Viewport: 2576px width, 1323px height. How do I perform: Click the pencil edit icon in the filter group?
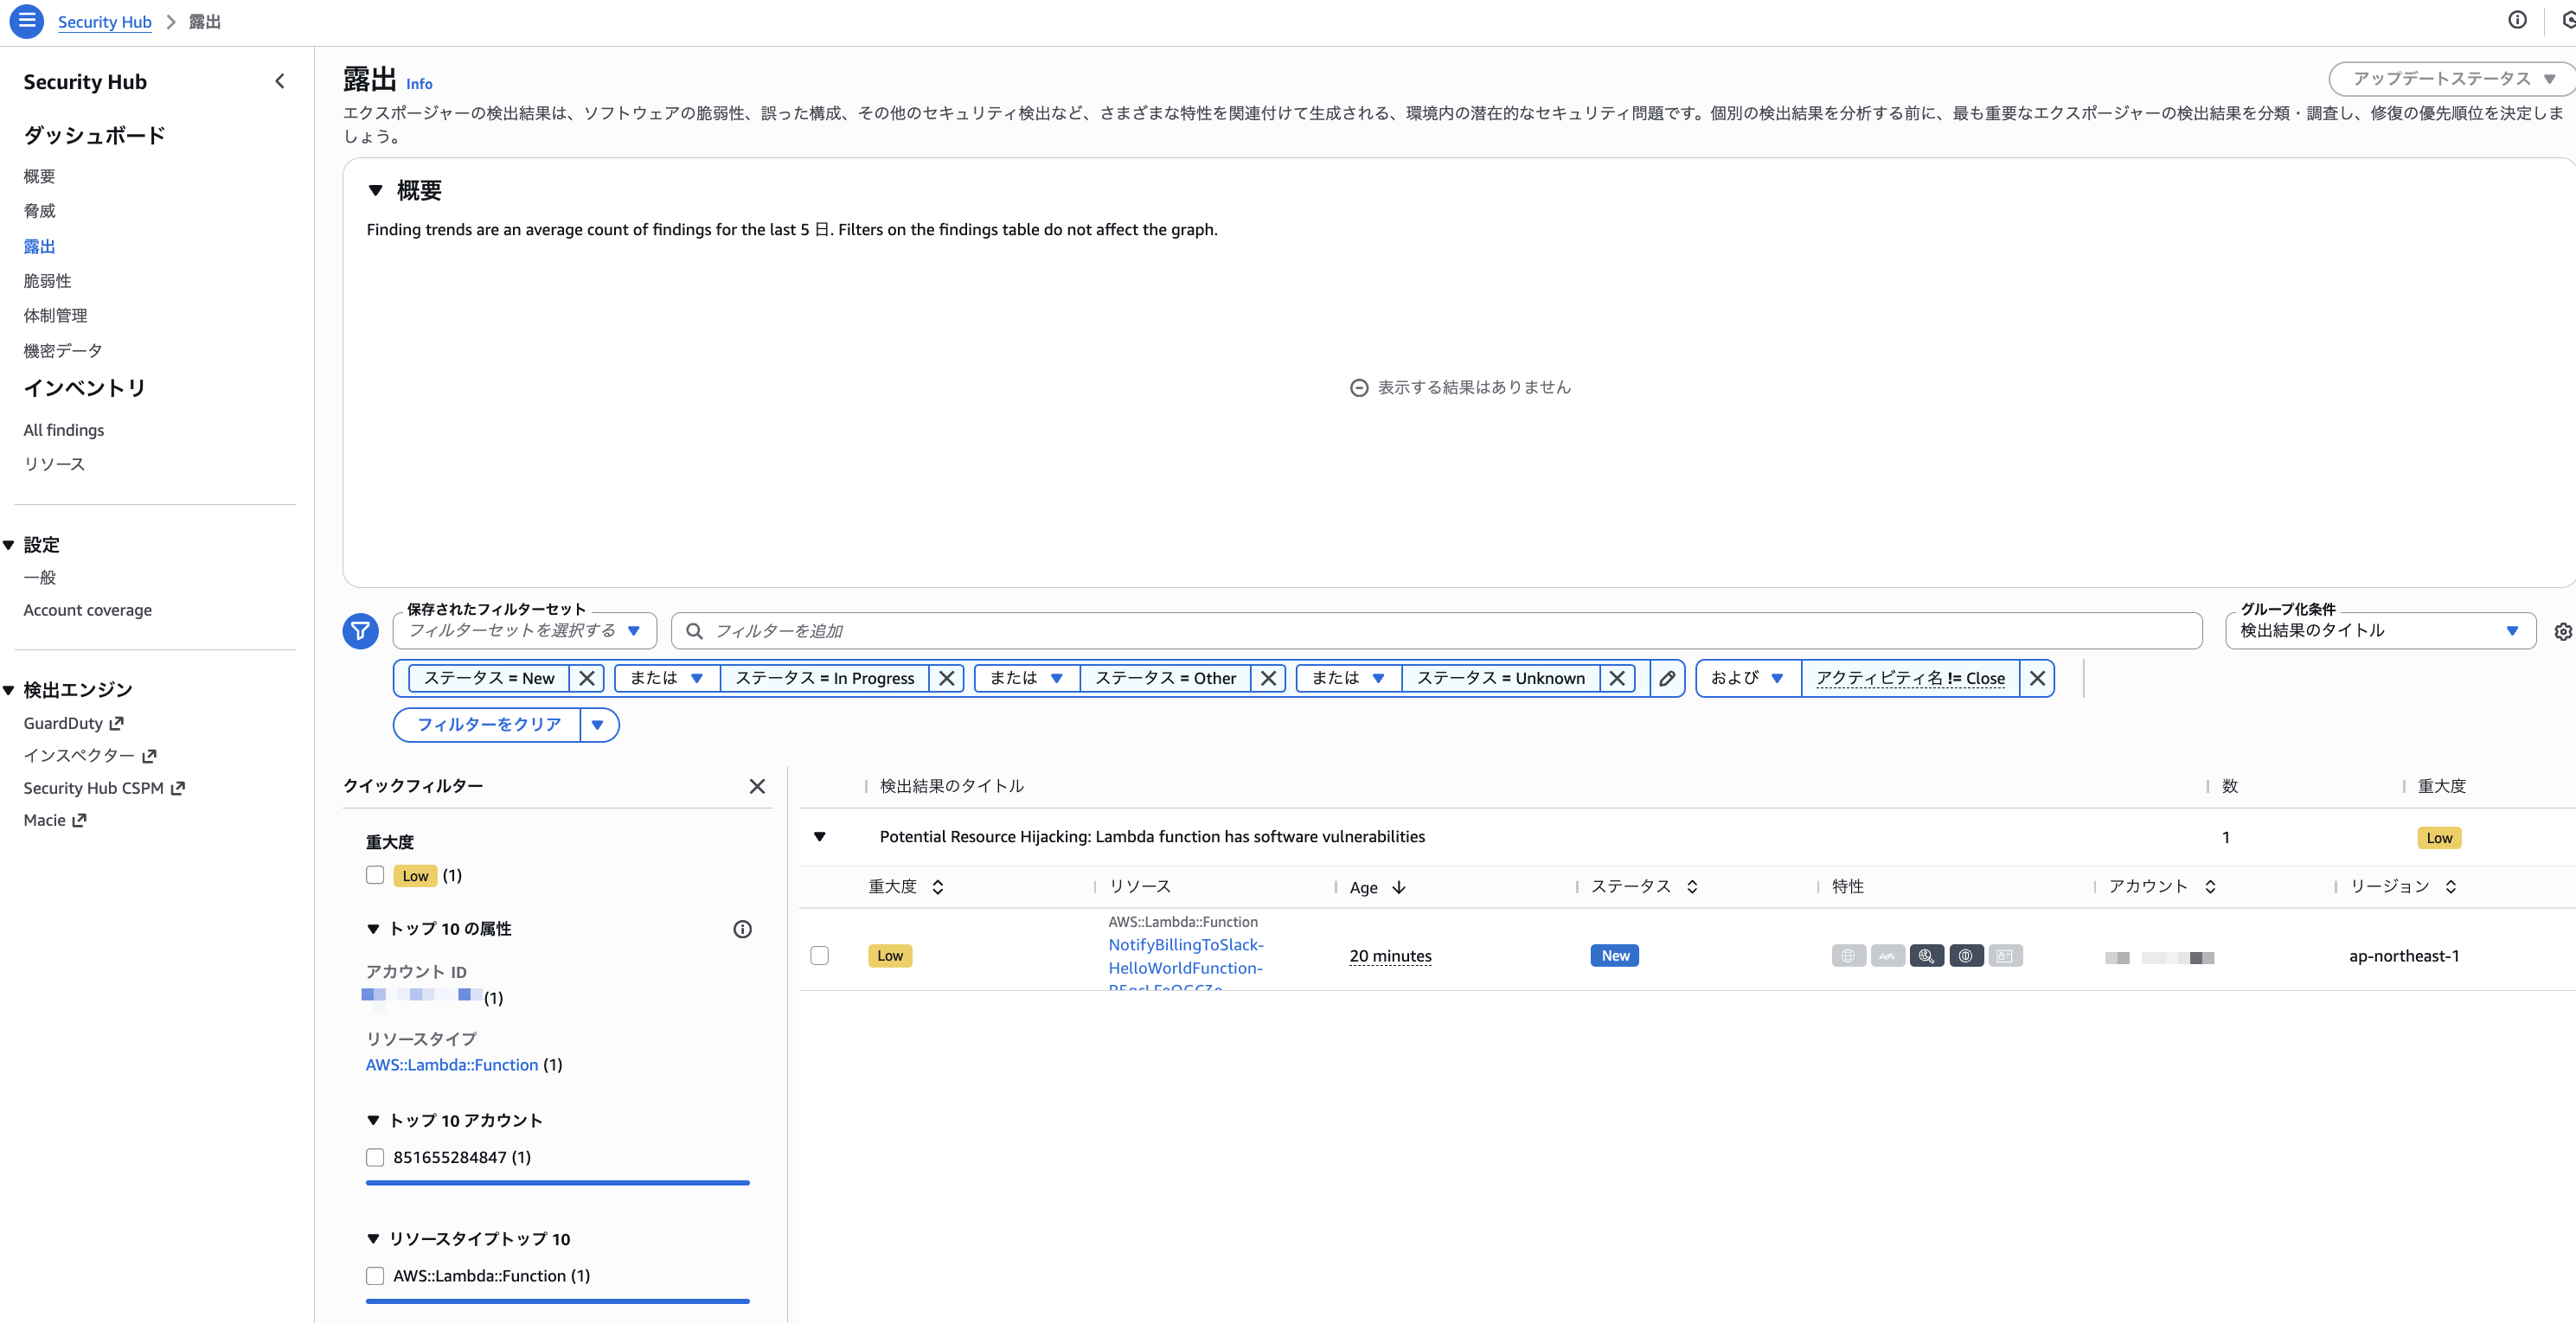pos(1667,678)
